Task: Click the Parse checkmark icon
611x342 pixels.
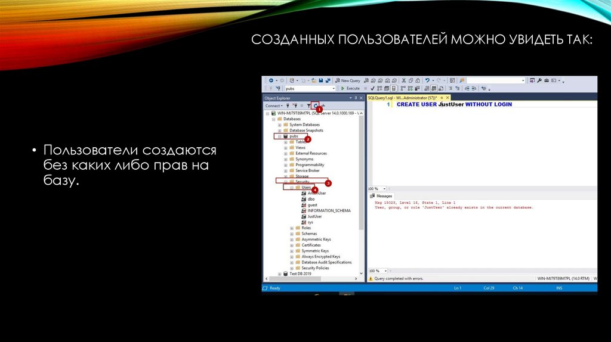Action: (372, 88)
